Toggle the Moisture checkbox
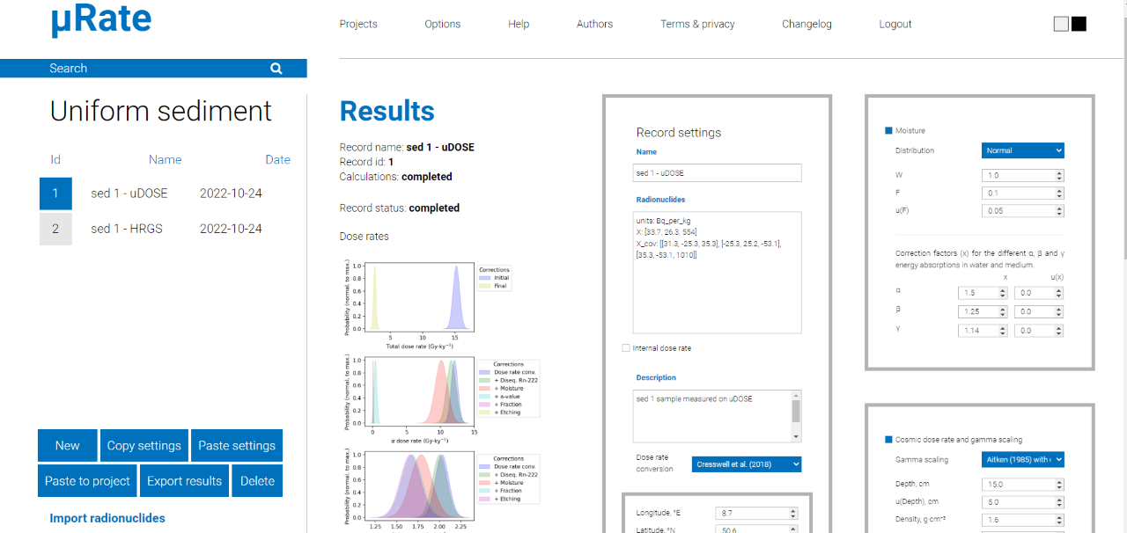The image size is (1127, 533). click(888, 131)
